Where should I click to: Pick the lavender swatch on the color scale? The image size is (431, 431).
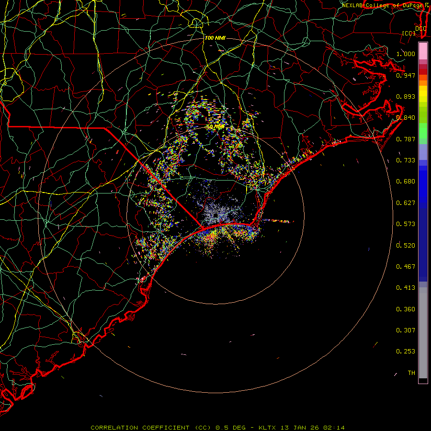pyautogui.click(x=423, y=152)
